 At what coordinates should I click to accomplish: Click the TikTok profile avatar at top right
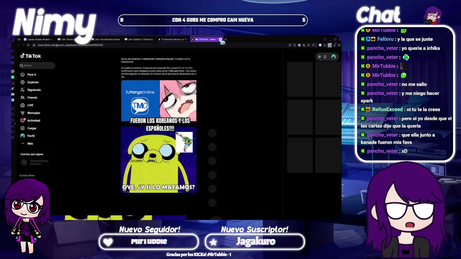(334, 57)
